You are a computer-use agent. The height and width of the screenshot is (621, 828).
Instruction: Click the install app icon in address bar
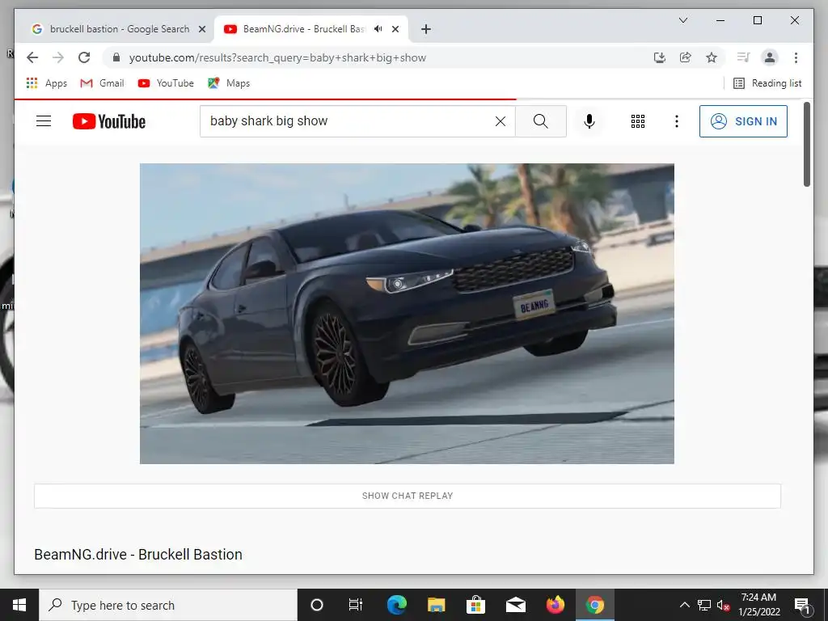tap(660, 57)
